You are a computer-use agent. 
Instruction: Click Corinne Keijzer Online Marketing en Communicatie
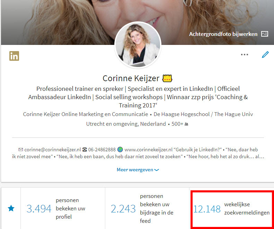(86, 114)
